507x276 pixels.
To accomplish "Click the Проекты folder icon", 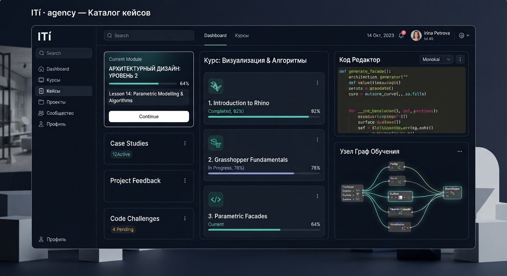I will [41, 102].
